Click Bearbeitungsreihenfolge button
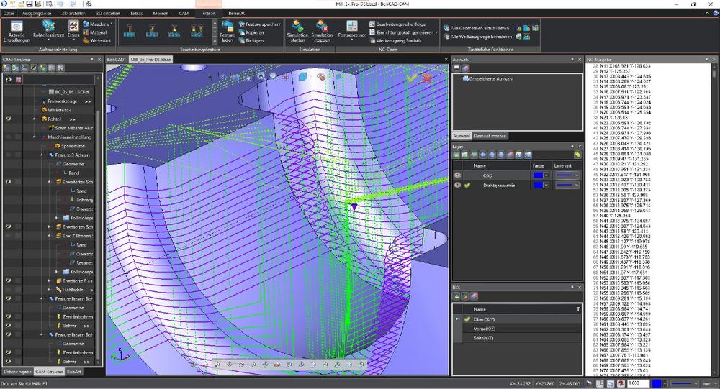The height and width of the screenshot is (389, 720). click(x=400, y=24)
